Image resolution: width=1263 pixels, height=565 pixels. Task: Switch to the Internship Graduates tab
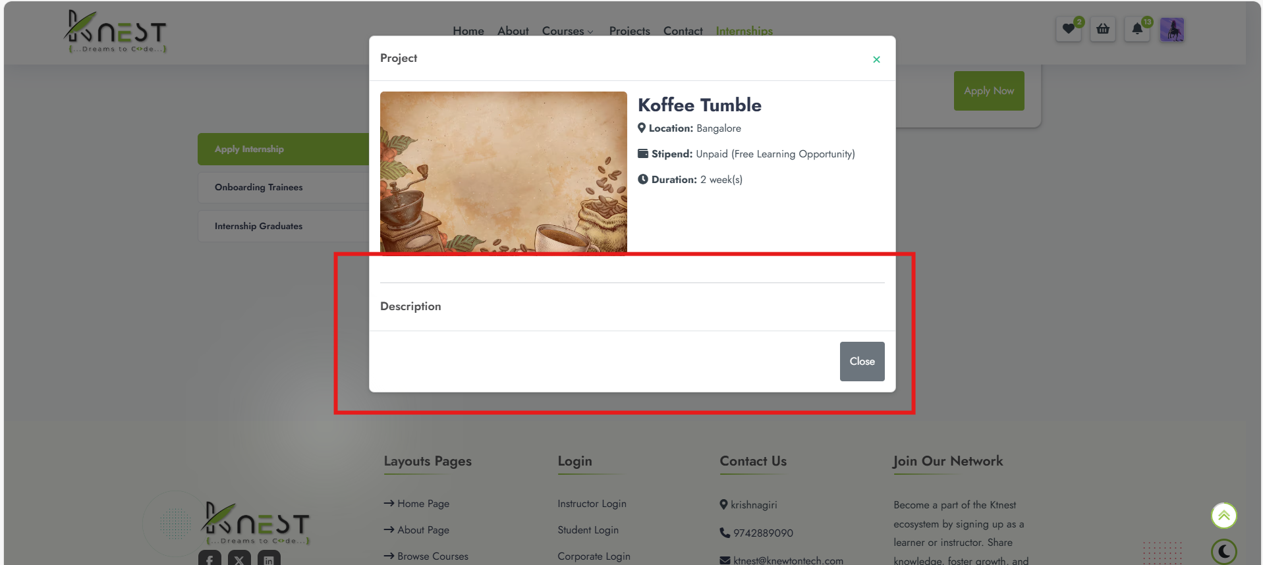pos(283,226)
